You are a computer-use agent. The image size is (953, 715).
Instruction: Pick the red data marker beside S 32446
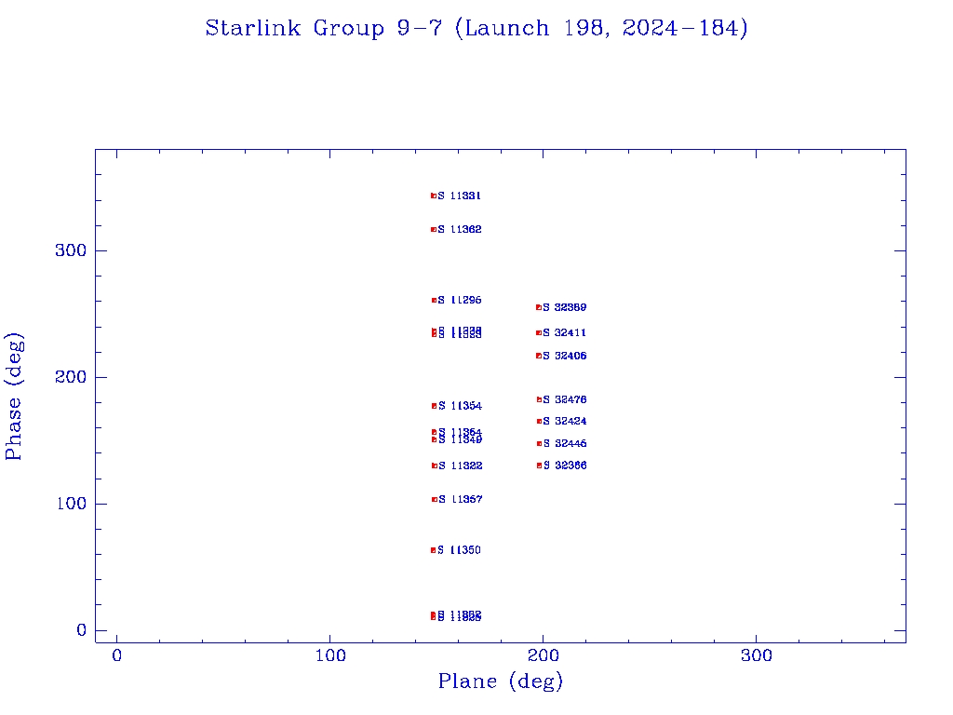(539, 443)
